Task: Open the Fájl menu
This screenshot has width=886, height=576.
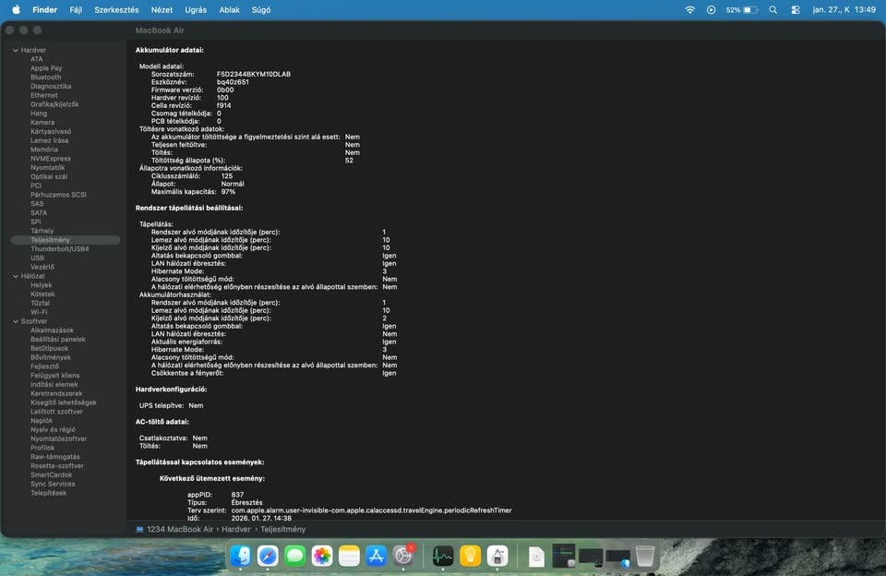Action: [76, 9]
